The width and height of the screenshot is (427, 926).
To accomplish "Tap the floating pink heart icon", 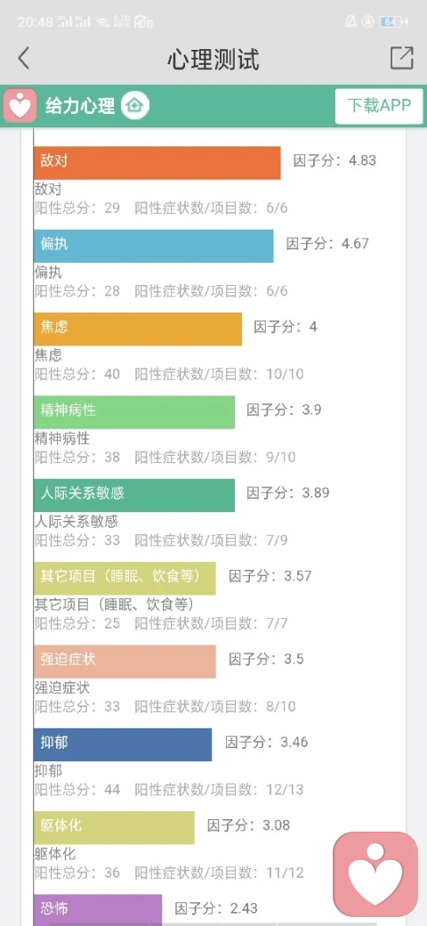I will tap(375, 874).
